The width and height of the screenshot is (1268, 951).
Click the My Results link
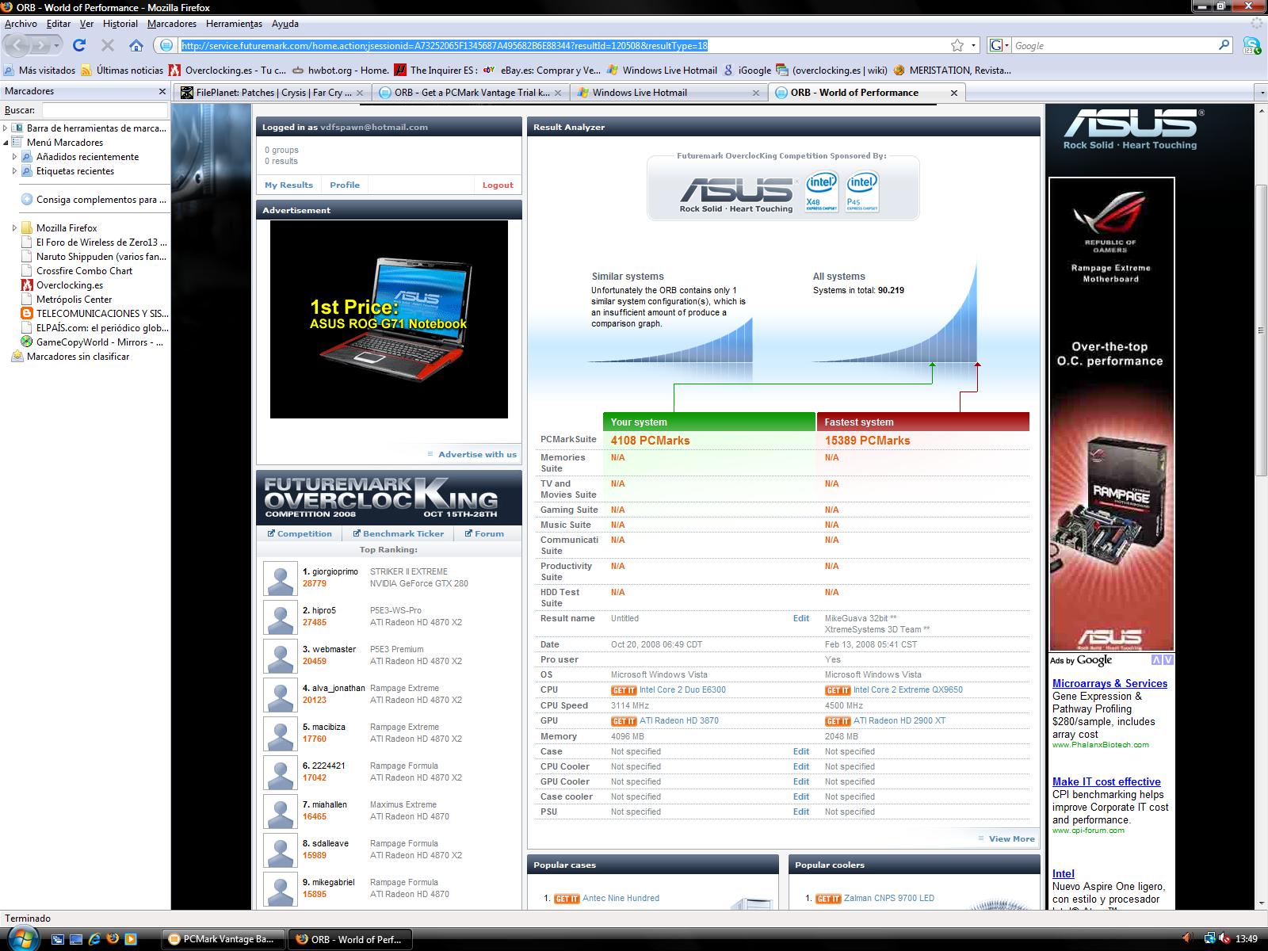pyautogui.click(x=288, y=185)
